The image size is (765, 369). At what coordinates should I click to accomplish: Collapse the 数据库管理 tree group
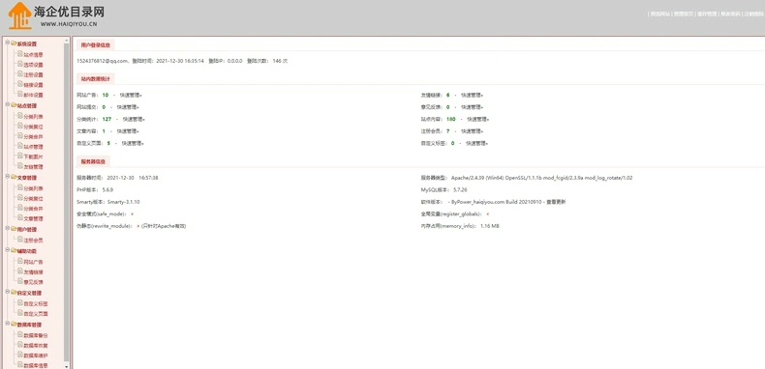(x=8, y=324)
